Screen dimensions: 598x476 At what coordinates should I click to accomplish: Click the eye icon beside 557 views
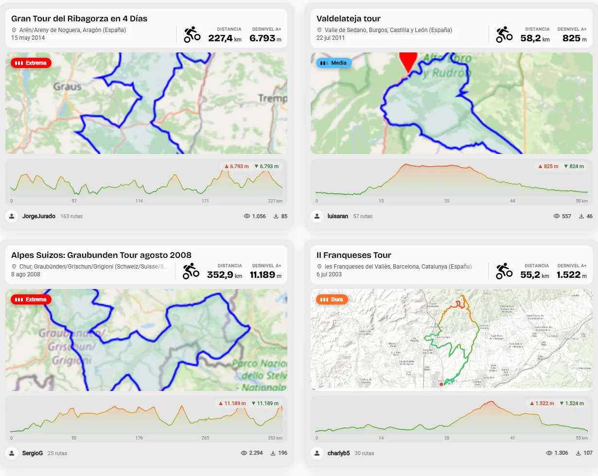click(557, 216)
